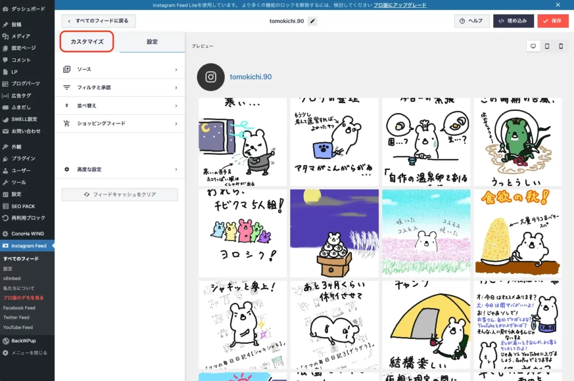
Task: Open ブログパーツ in the sidebar
Action: (x=27, y=83)
